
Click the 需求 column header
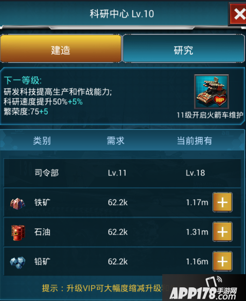coord(115,141)
